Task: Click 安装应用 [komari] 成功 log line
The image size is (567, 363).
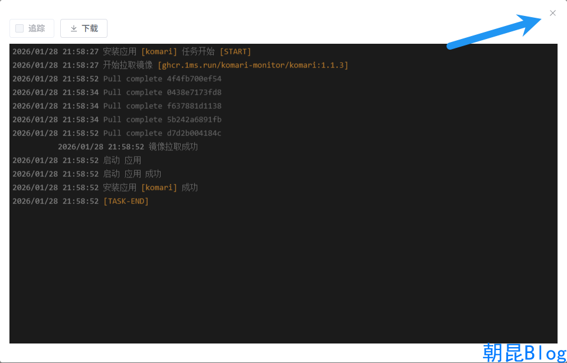Action: [105, 187]
